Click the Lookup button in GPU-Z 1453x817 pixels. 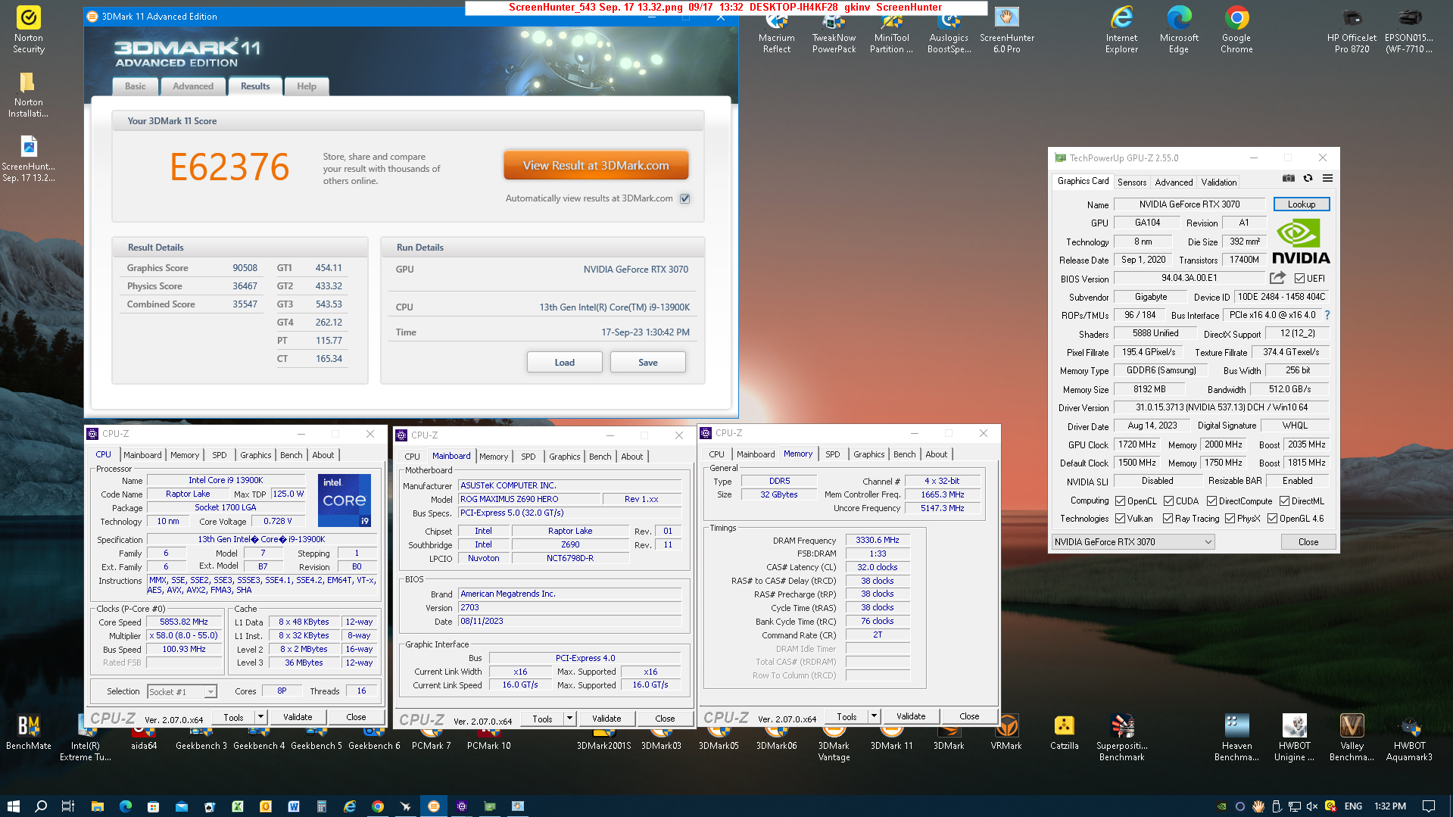tap(1301, 204)
